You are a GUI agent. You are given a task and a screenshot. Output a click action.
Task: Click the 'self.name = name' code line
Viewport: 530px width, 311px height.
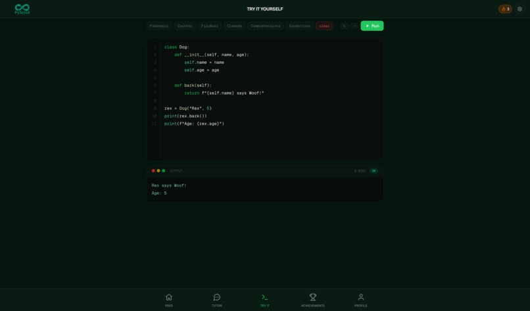coord(204,62)
